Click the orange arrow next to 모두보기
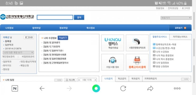This screenshot has width=196, height=95. (185, 28)
